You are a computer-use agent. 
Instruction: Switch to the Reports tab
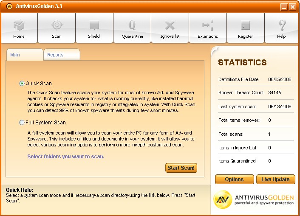62,55
